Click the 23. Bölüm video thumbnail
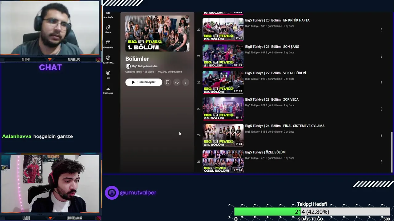The height and width of the screenshot is (221, 394). pyautogui.click(x=223, y=109)
